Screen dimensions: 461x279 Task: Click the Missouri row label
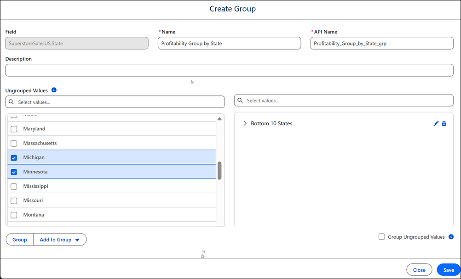coord(33,201)
